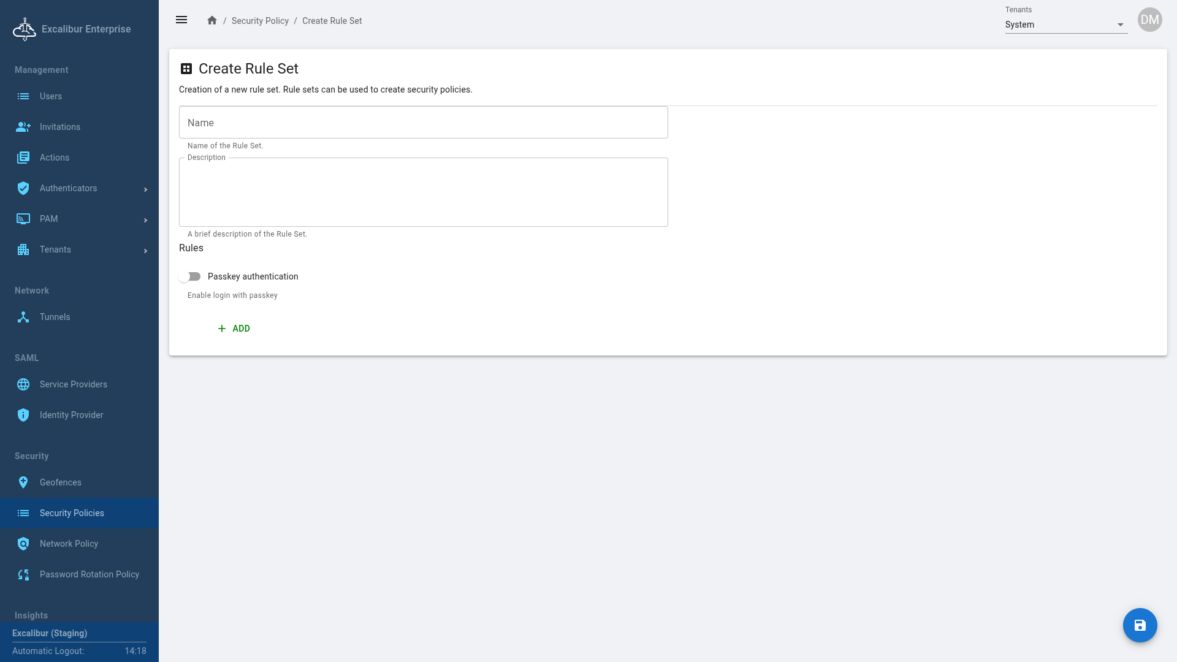Click into the Name input field
This screenshot has width=1177, height=662.
(423, 123)
